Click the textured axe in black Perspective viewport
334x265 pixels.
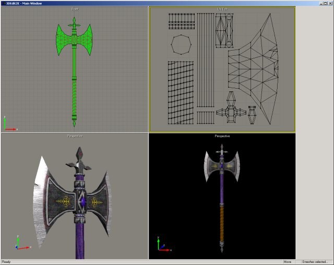[222, 198]
